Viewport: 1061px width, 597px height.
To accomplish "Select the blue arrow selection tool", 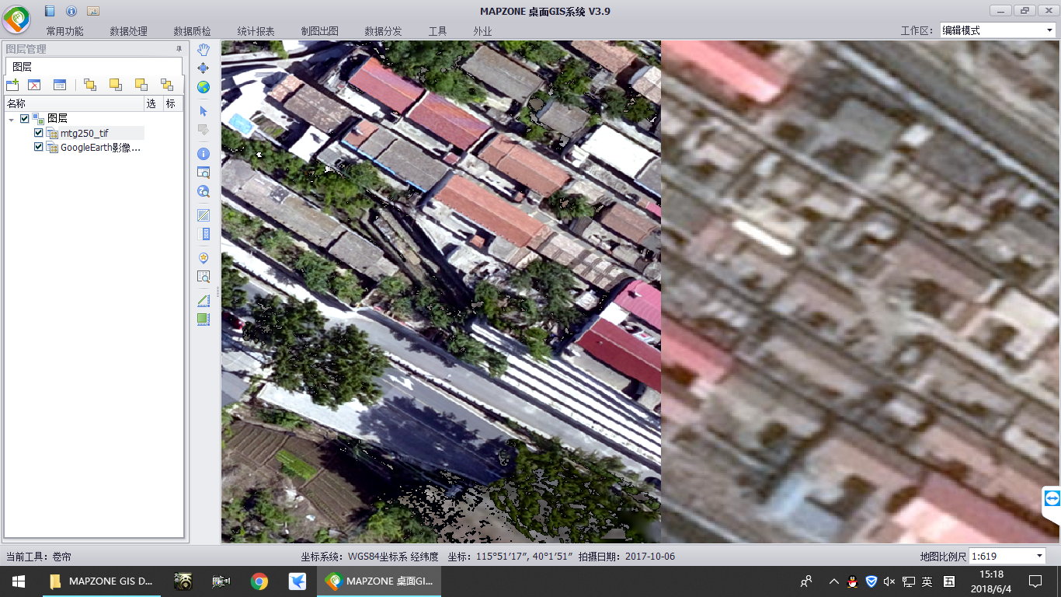I will [x=204, y=111].
